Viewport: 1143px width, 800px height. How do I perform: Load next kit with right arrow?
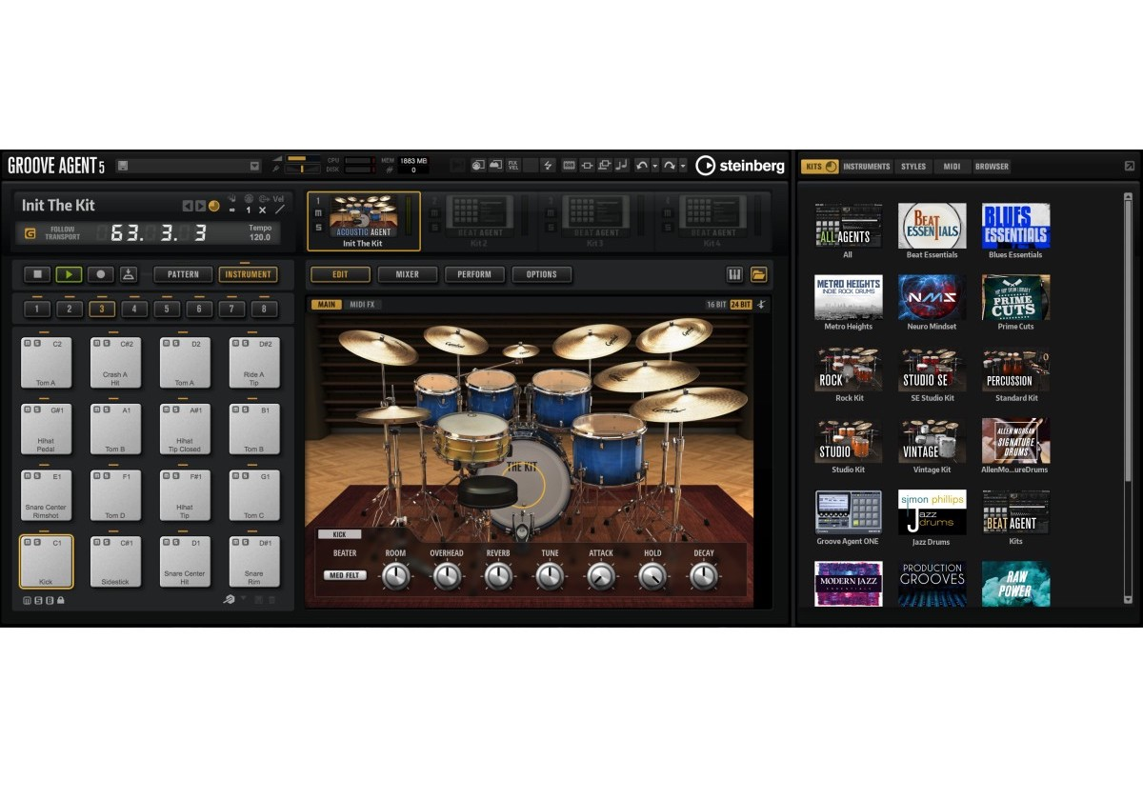tap(200, 206)
